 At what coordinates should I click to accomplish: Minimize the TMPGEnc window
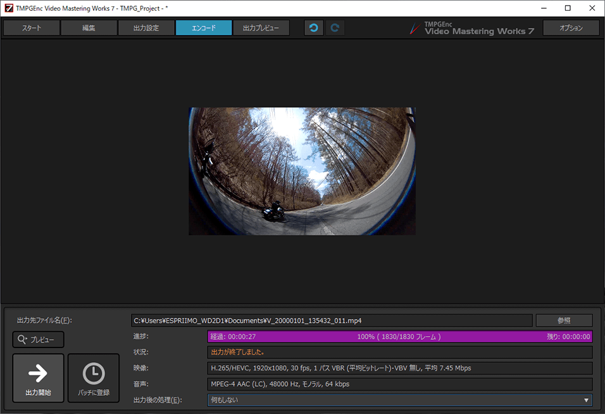click(x=544, y=8)
